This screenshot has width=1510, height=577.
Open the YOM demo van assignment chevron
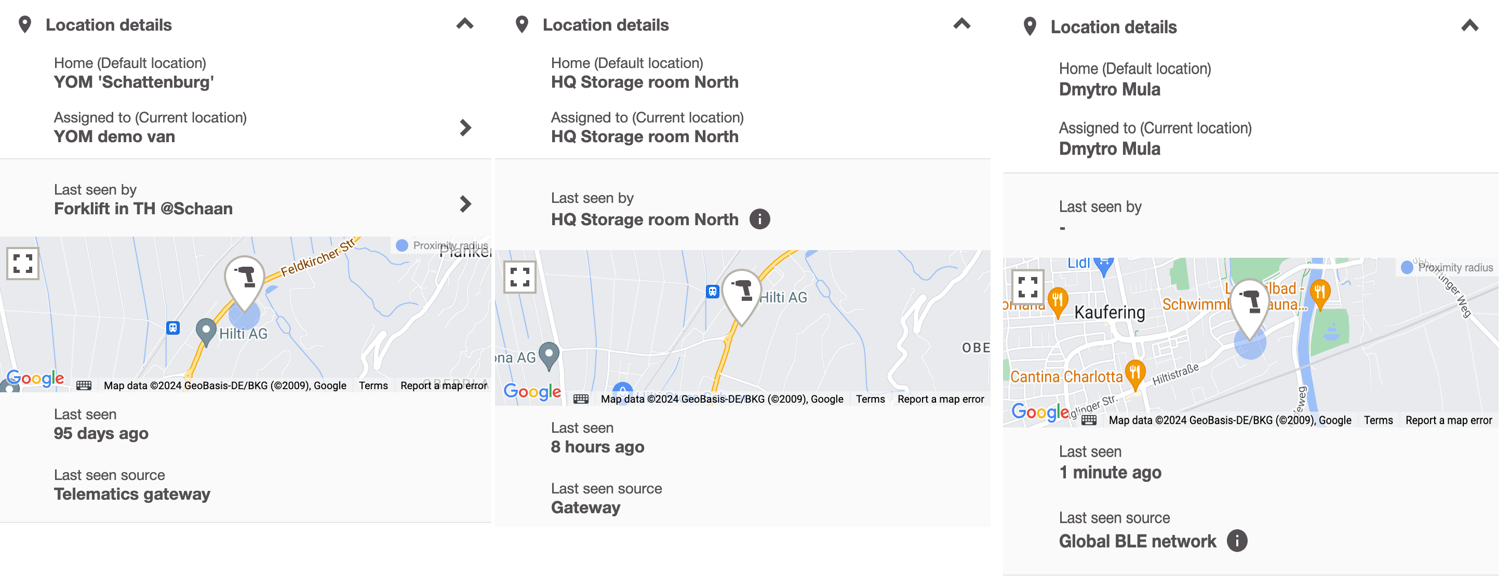[465, 127]
